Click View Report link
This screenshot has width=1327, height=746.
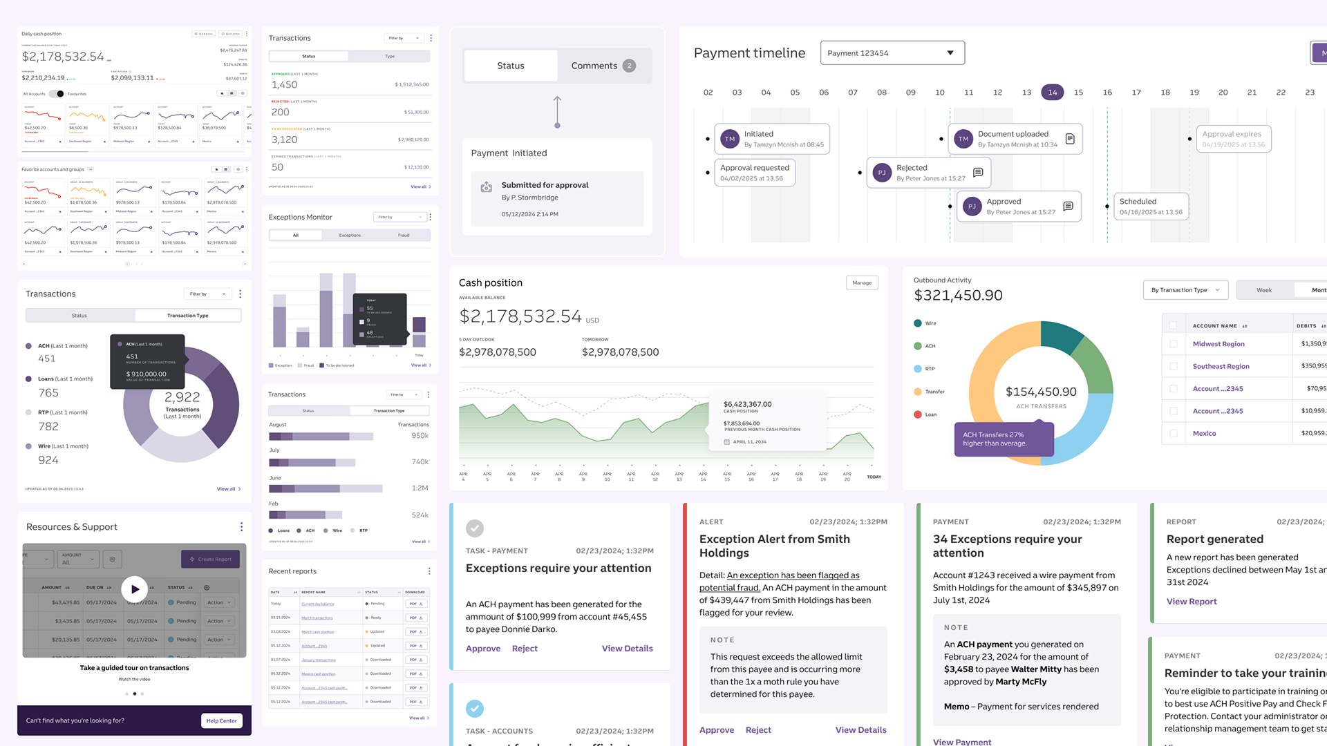point(1192,602)
